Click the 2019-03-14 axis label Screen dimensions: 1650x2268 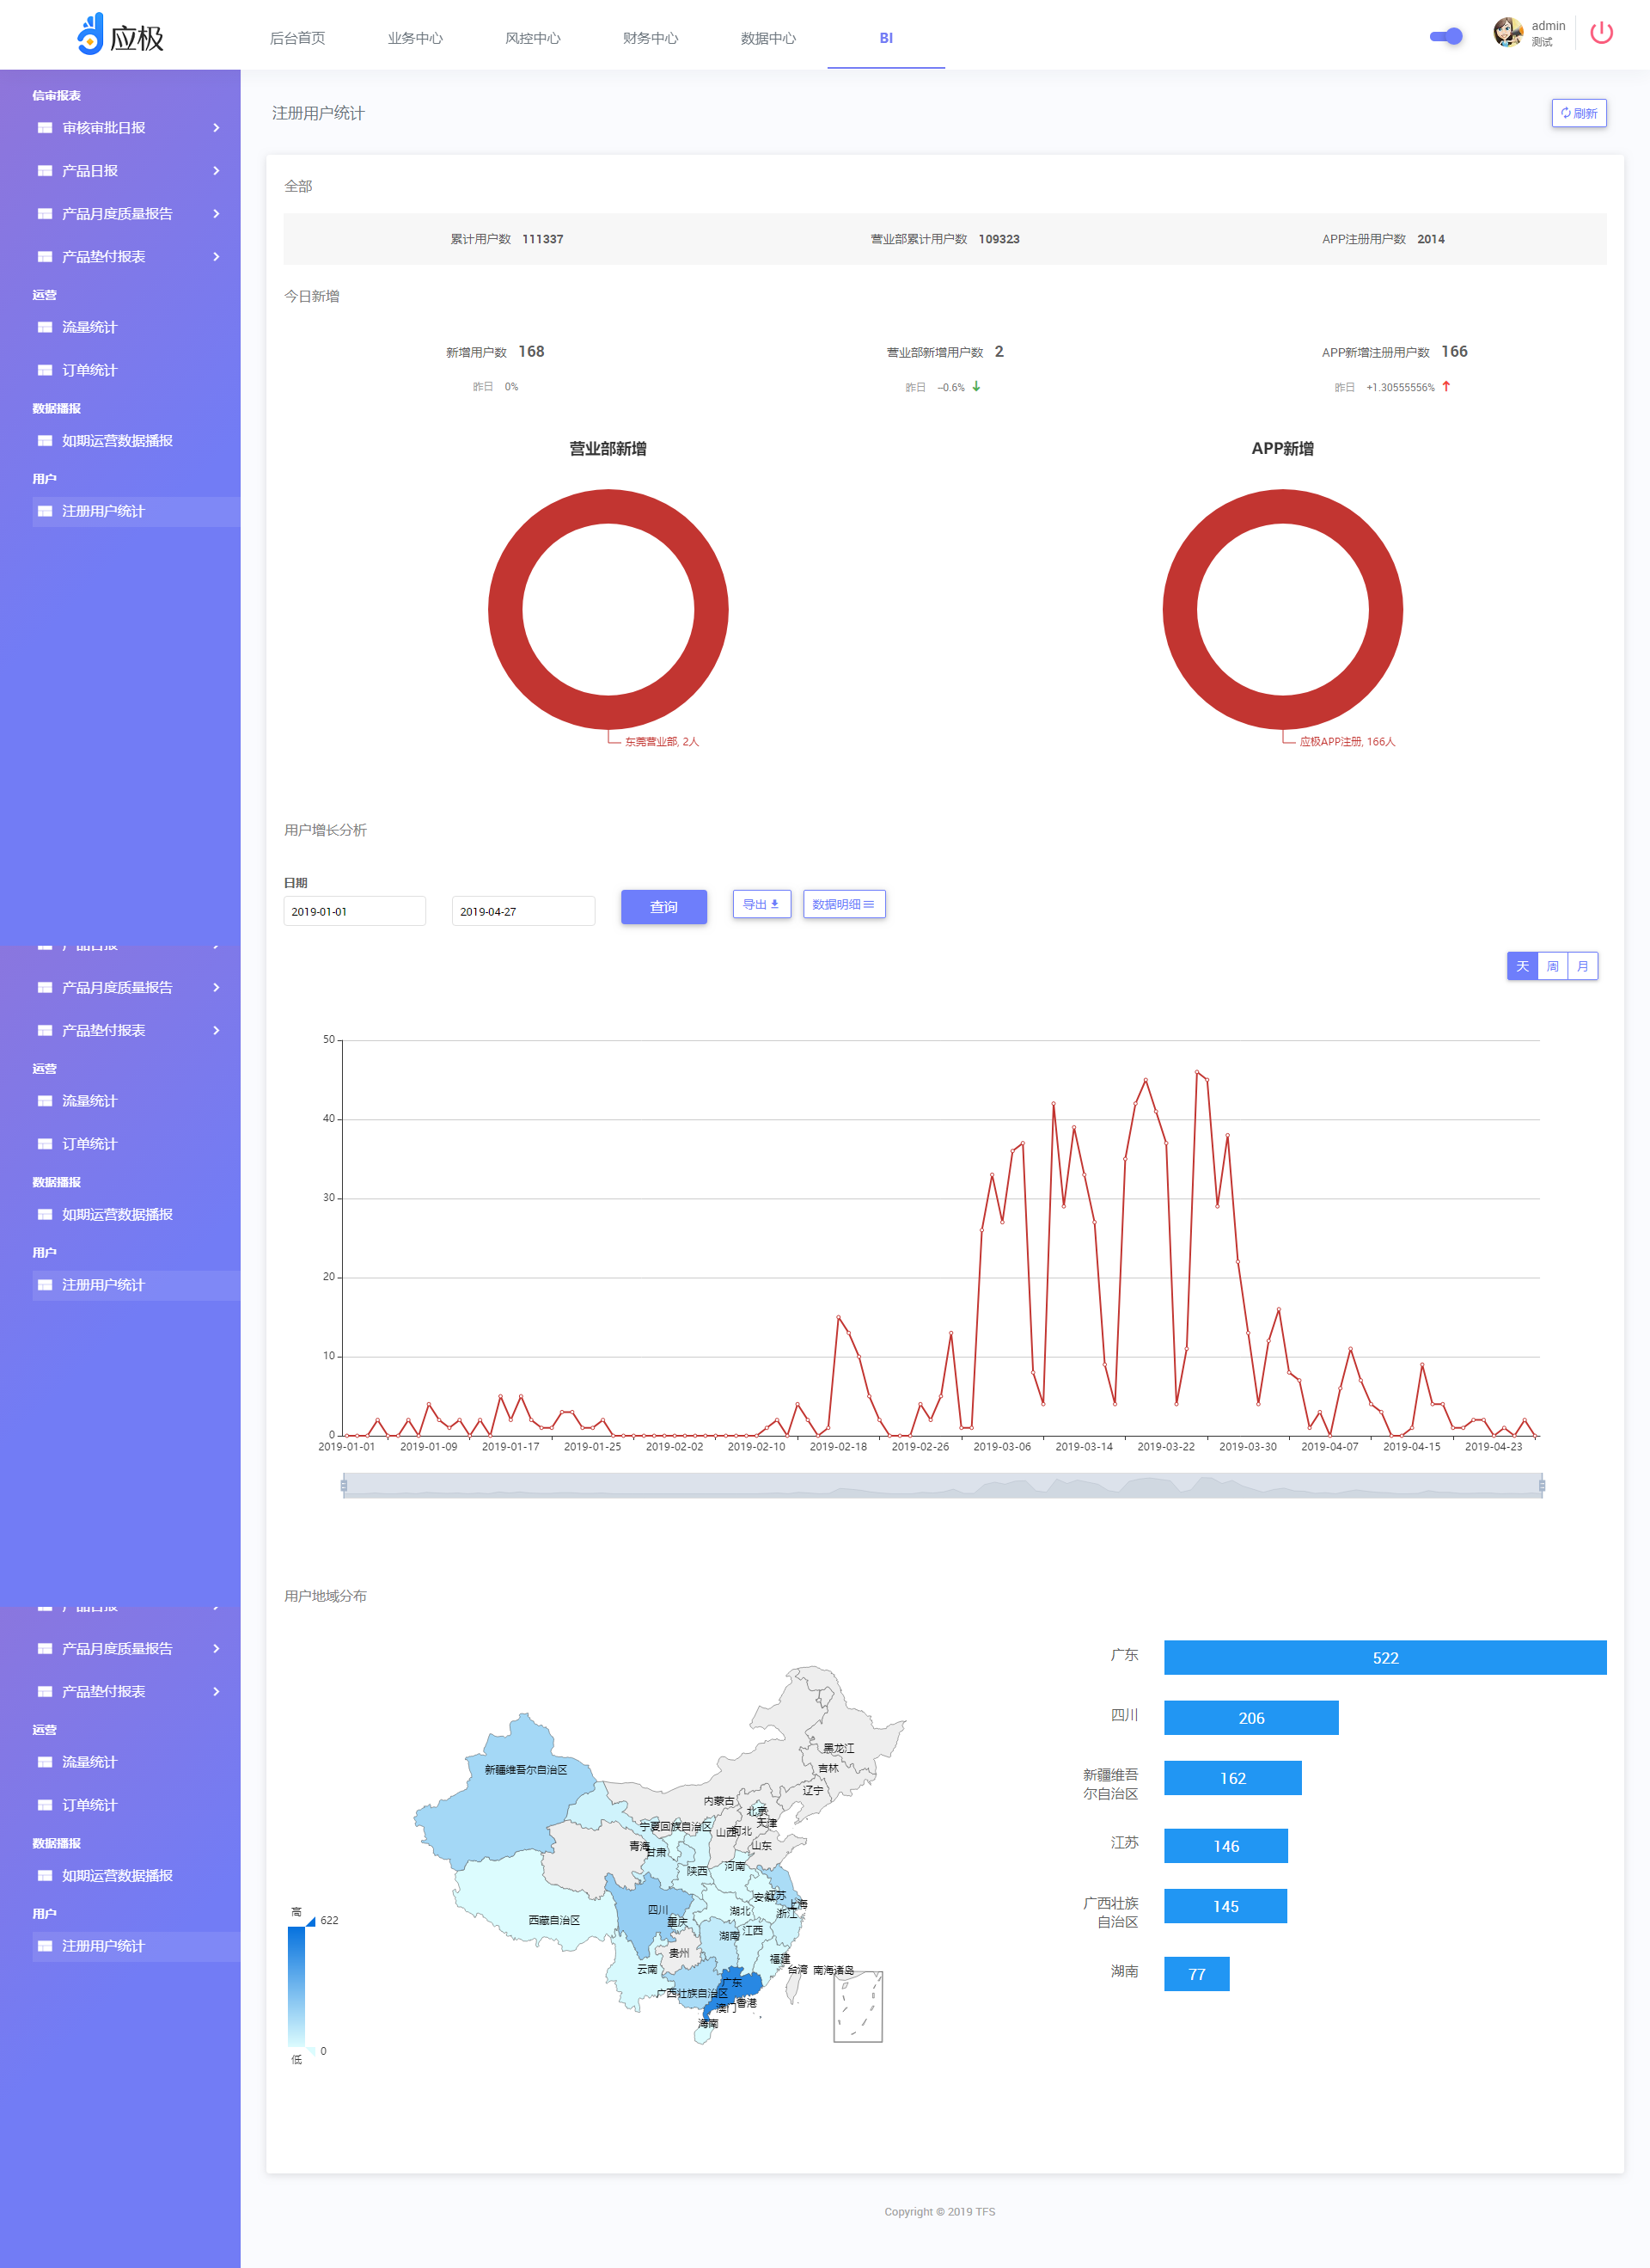point(1084,1446)
